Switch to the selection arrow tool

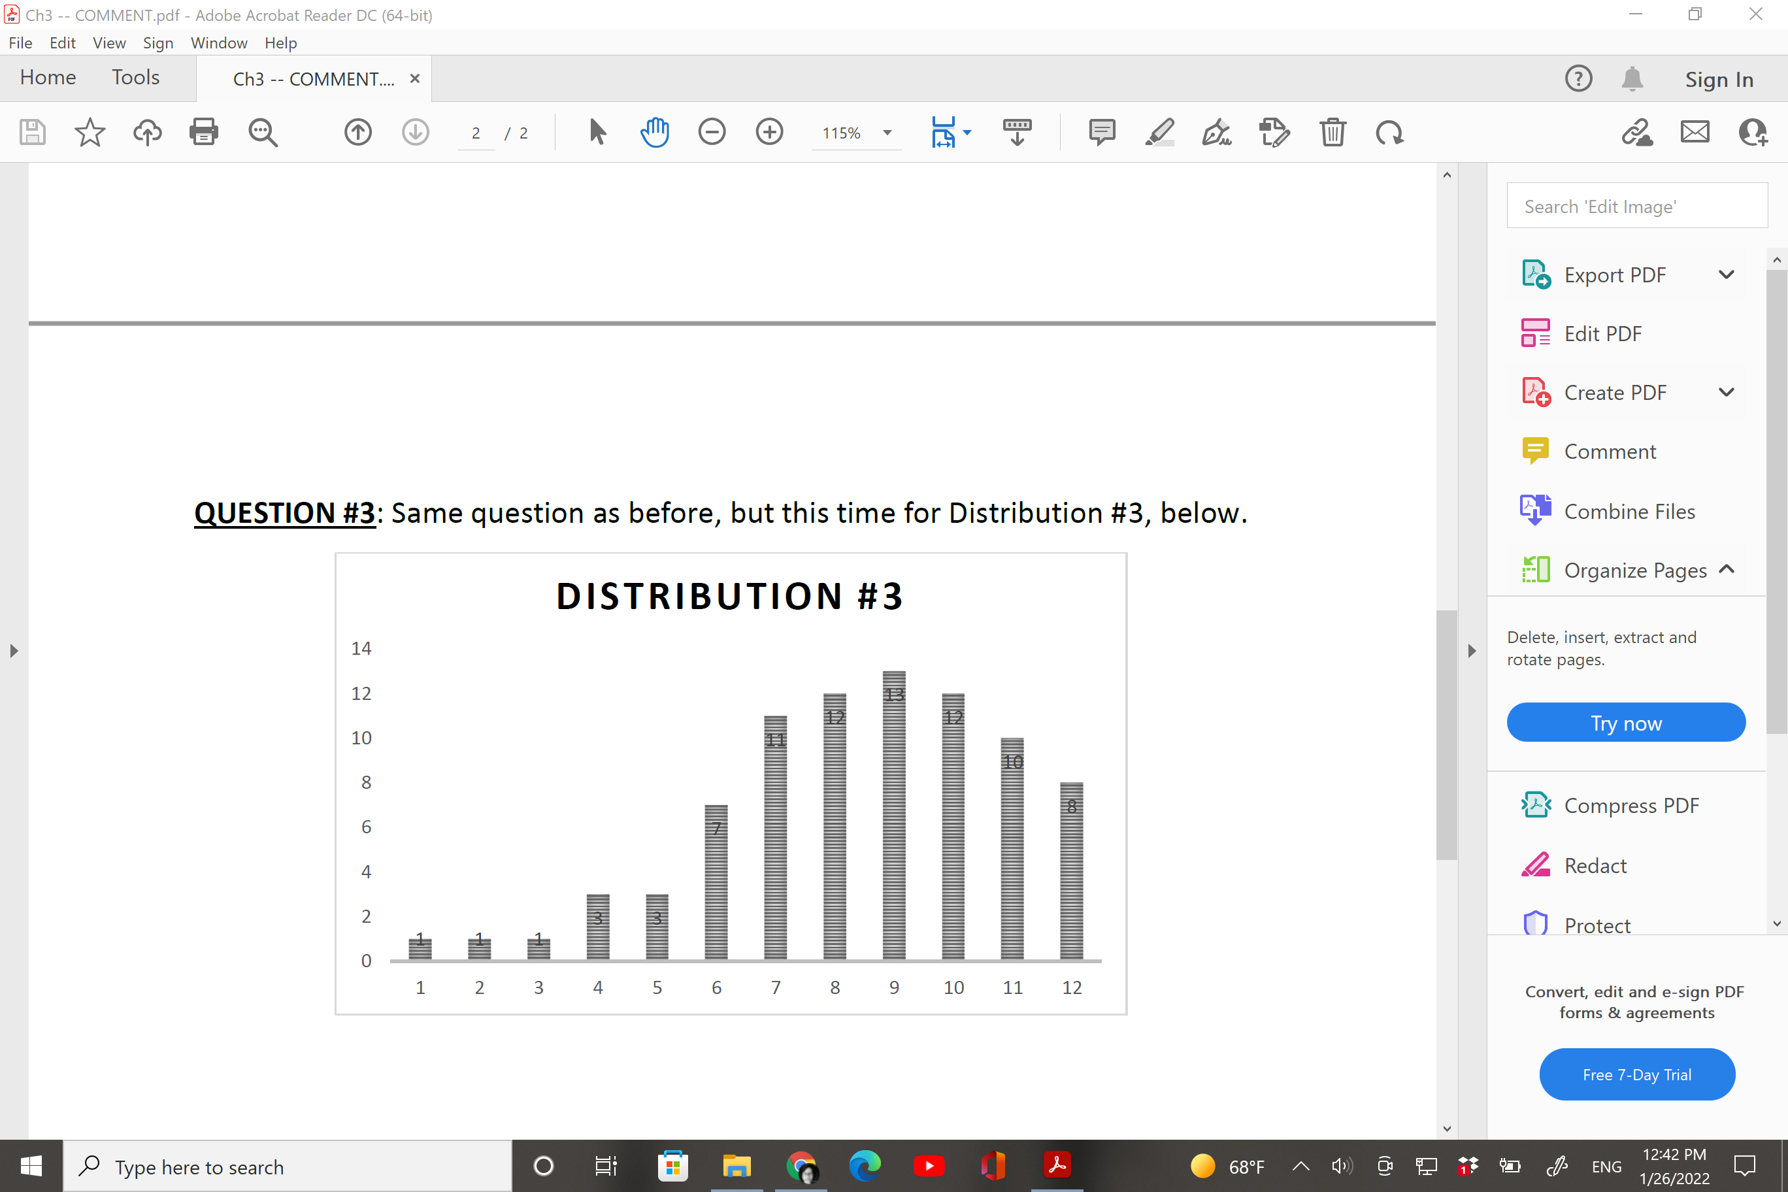click(597, 131)
